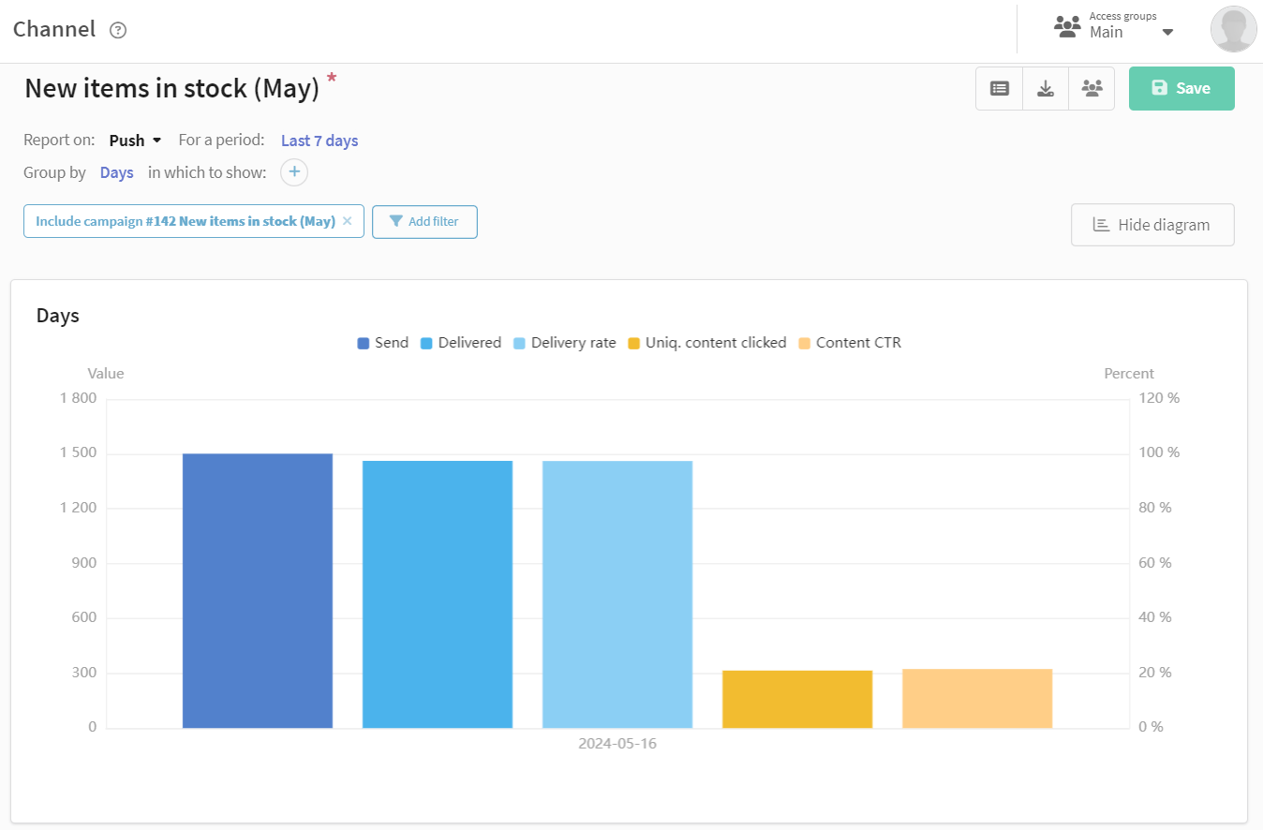The width and height of the screenshot is (1263, 830).
Task: Toggle Content CTR legend swatch
Action: pyautogui.click(x=805, y=343)
